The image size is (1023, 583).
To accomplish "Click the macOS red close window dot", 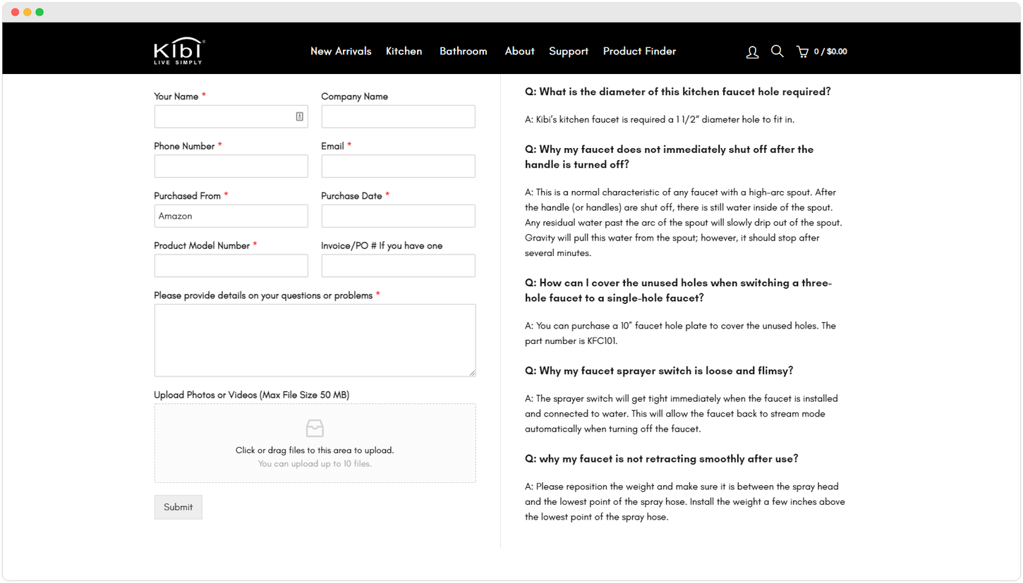I will [16, 12].
